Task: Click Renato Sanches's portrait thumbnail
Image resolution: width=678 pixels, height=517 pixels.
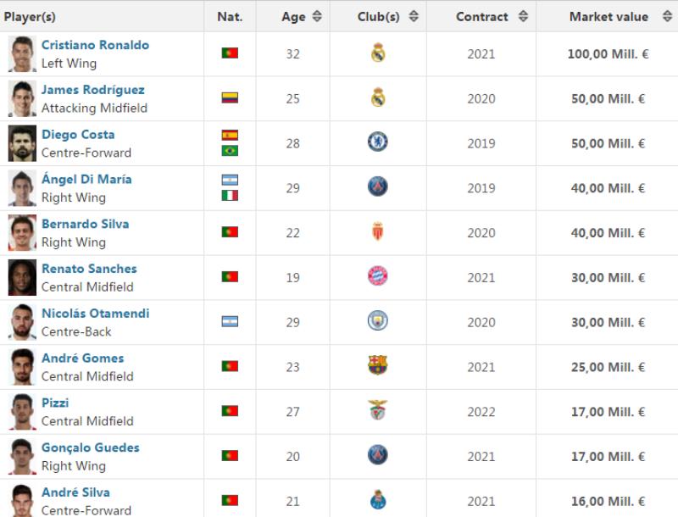Action: click(22, 277)
